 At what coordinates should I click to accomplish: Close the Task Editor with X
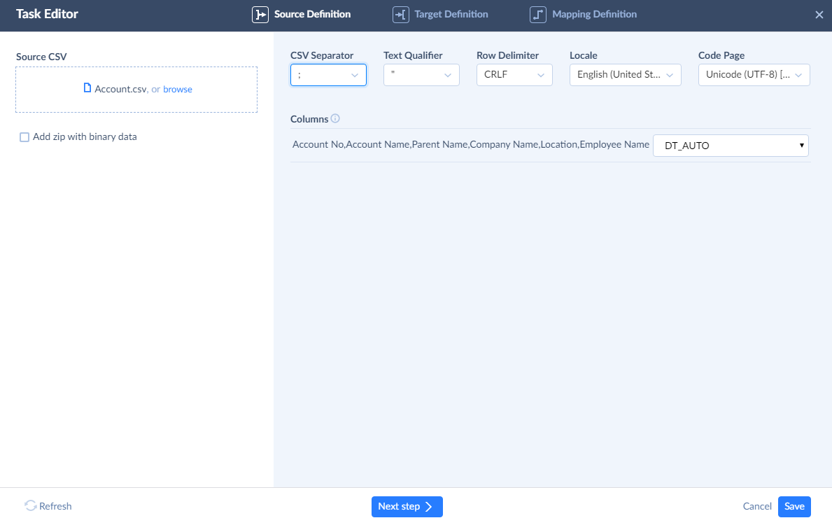[x=819, y=15]
